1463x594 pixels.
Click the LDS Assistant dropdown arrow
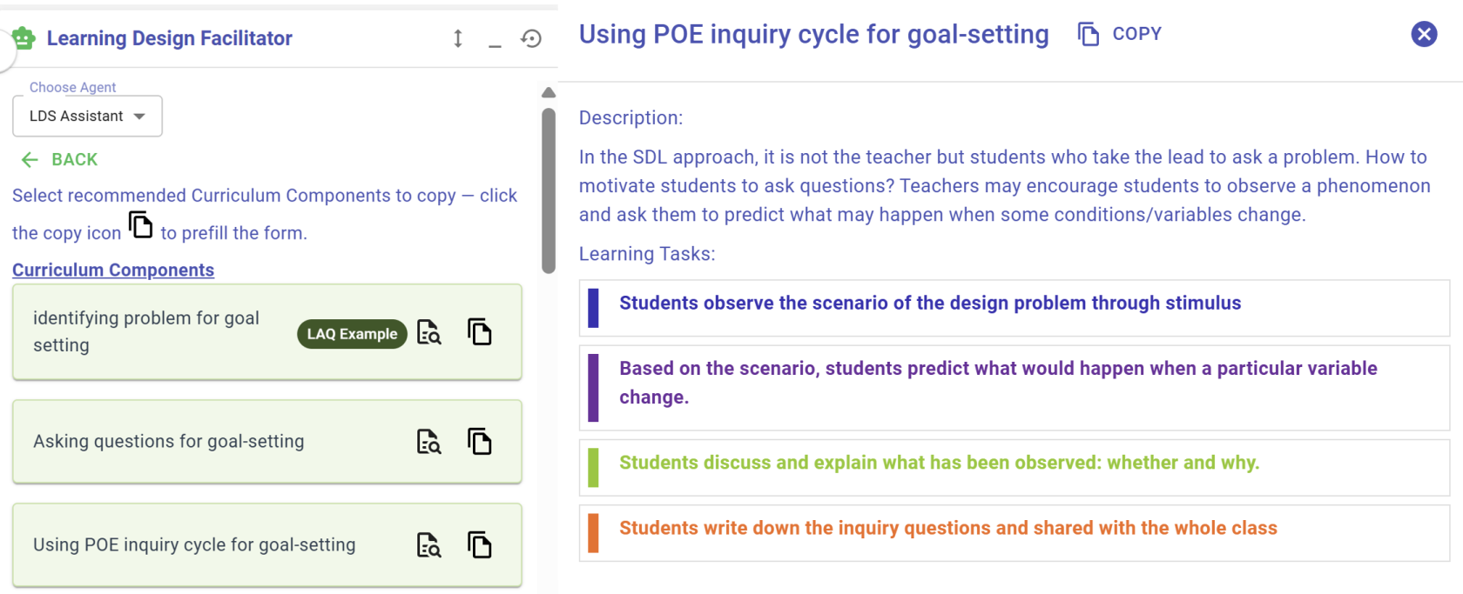(139, 117)
